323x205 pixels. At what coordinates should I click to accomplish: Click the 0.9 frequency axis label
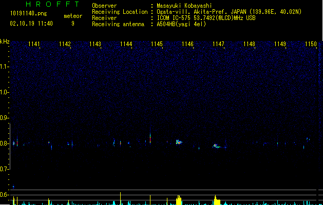(x=4, y=118)
